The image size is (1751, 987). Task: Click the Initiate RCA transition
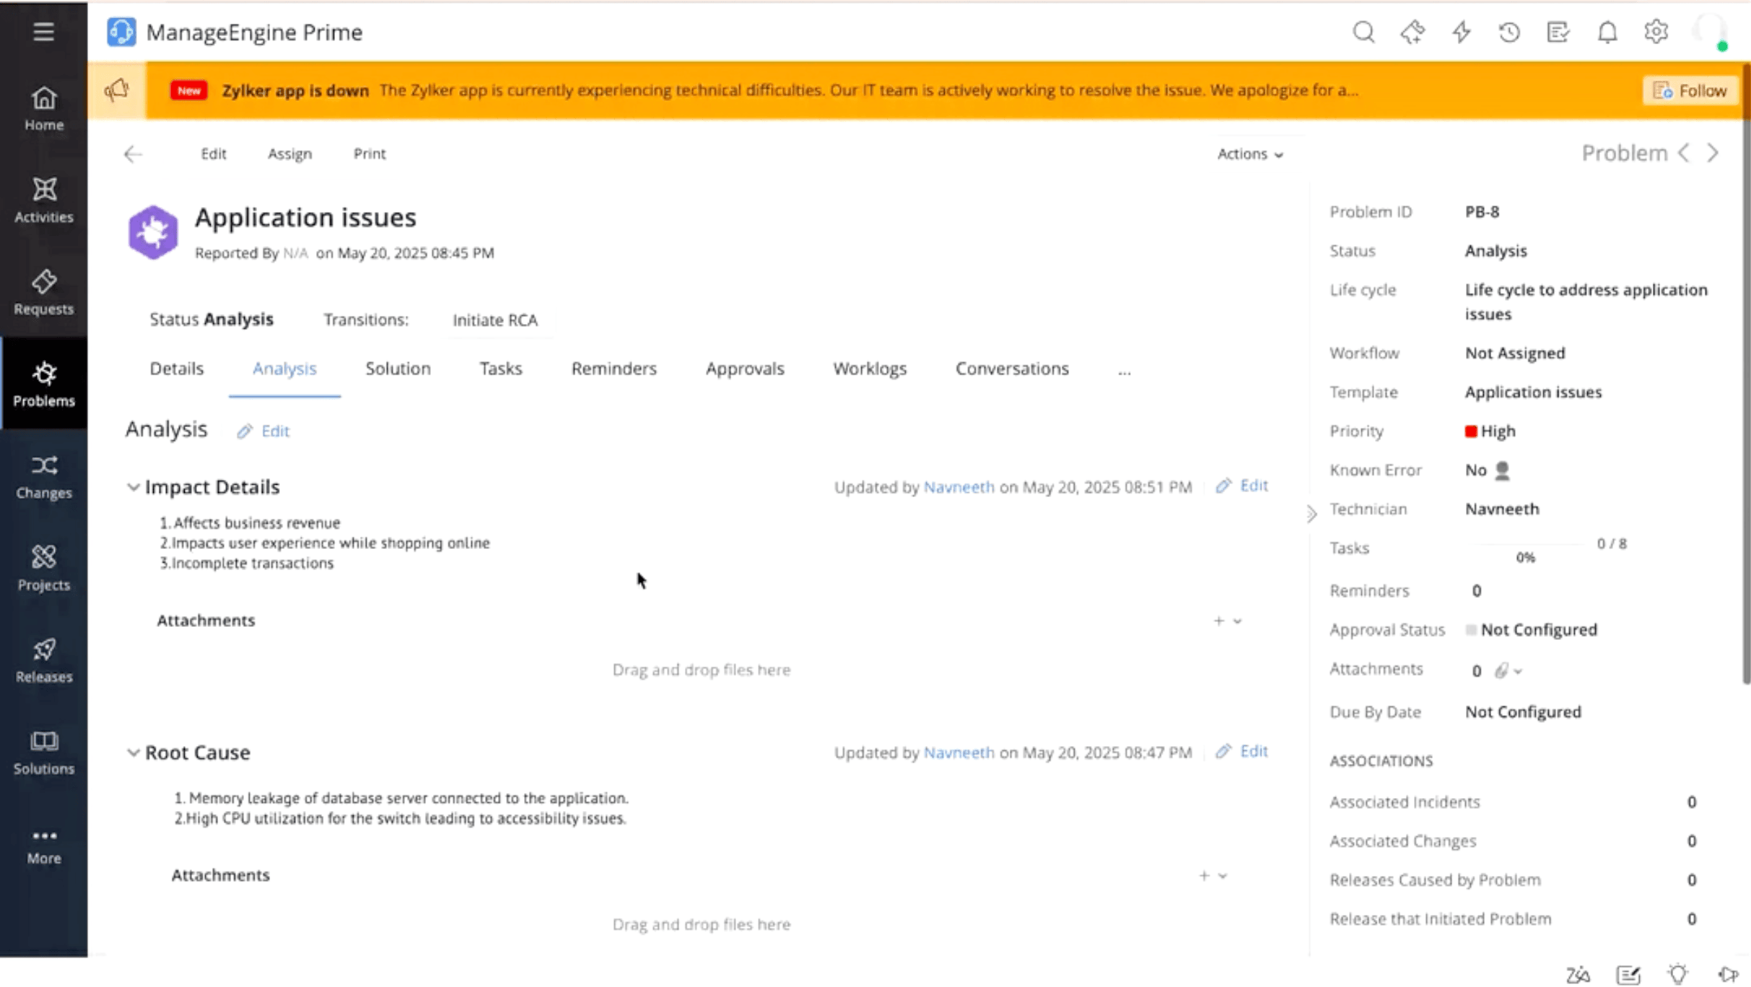click(494, 320)
